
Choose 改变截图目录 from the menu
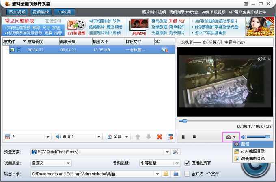coord(253,158)
